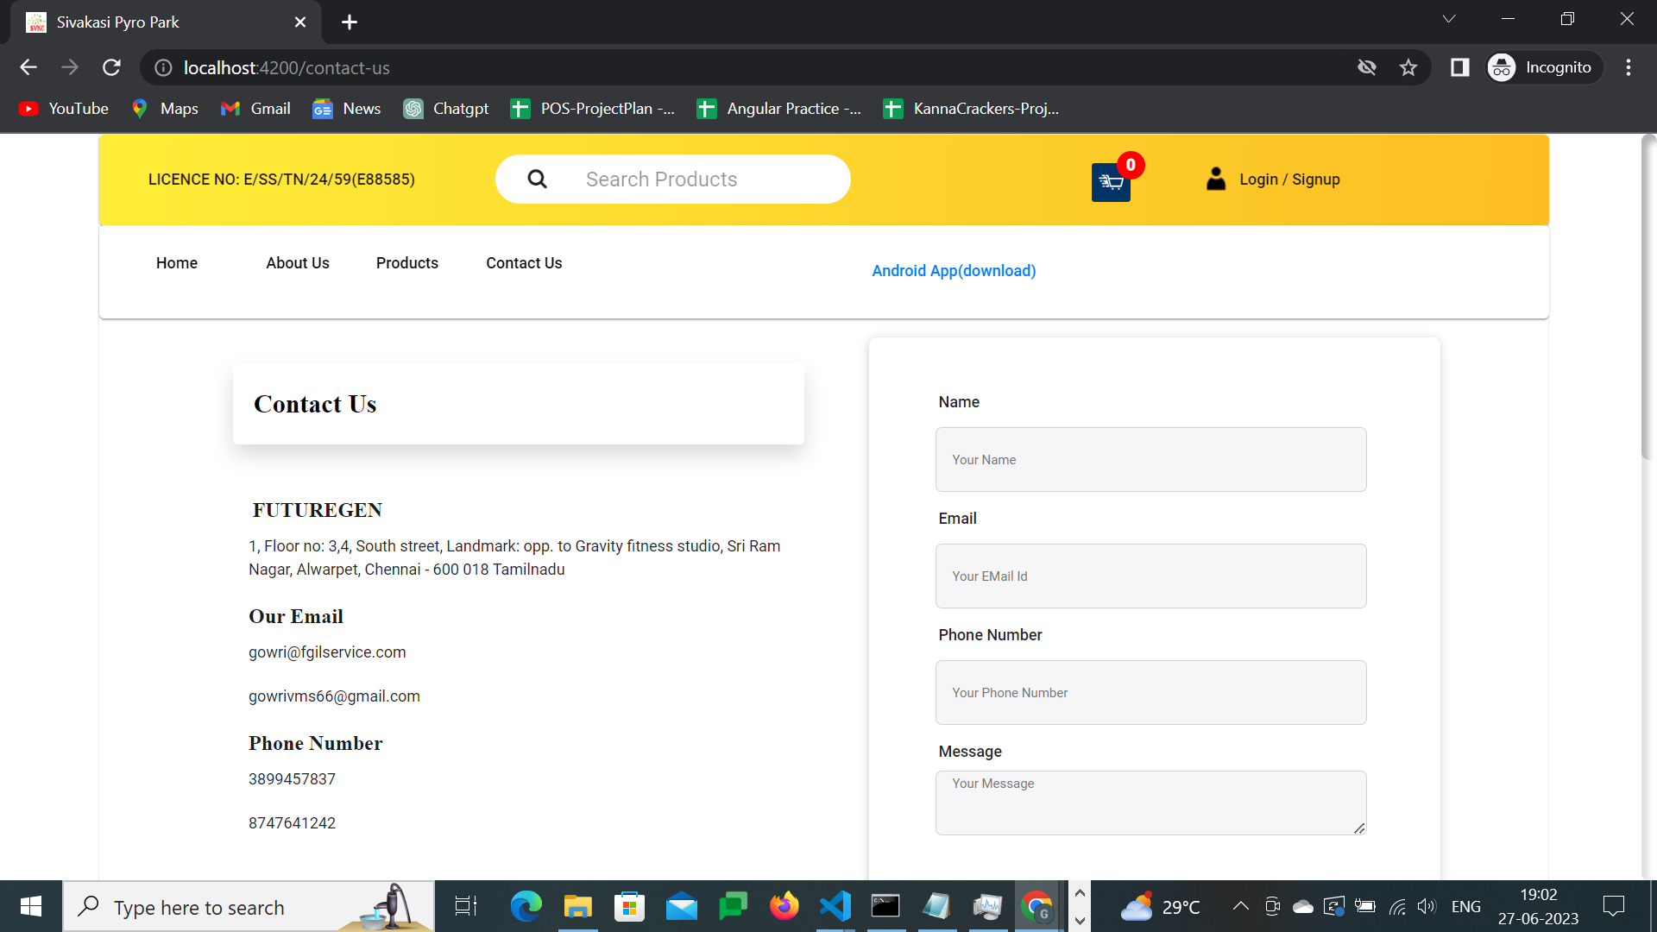
Task: Open Chrome side panel icon
Action: 1459,67
